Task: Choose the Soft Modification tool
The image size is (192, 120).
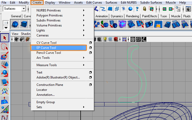Action: 5,100
